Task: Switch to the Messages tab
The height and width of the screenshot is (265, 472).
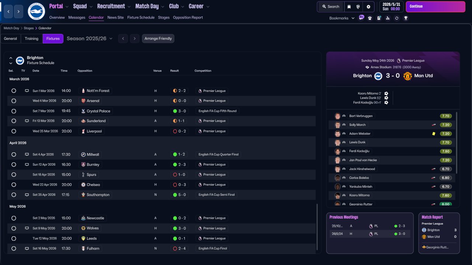Action: point(77,18)
